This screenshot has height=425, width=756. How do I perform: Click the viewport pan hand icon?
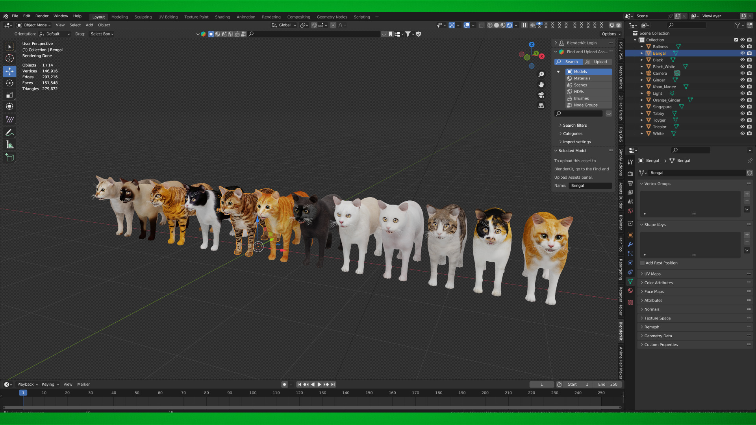pos(541,85)
